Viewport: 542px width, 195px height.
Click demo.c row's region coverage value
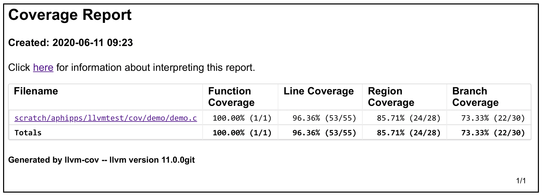pyautogui.click(x=409, y=118)
